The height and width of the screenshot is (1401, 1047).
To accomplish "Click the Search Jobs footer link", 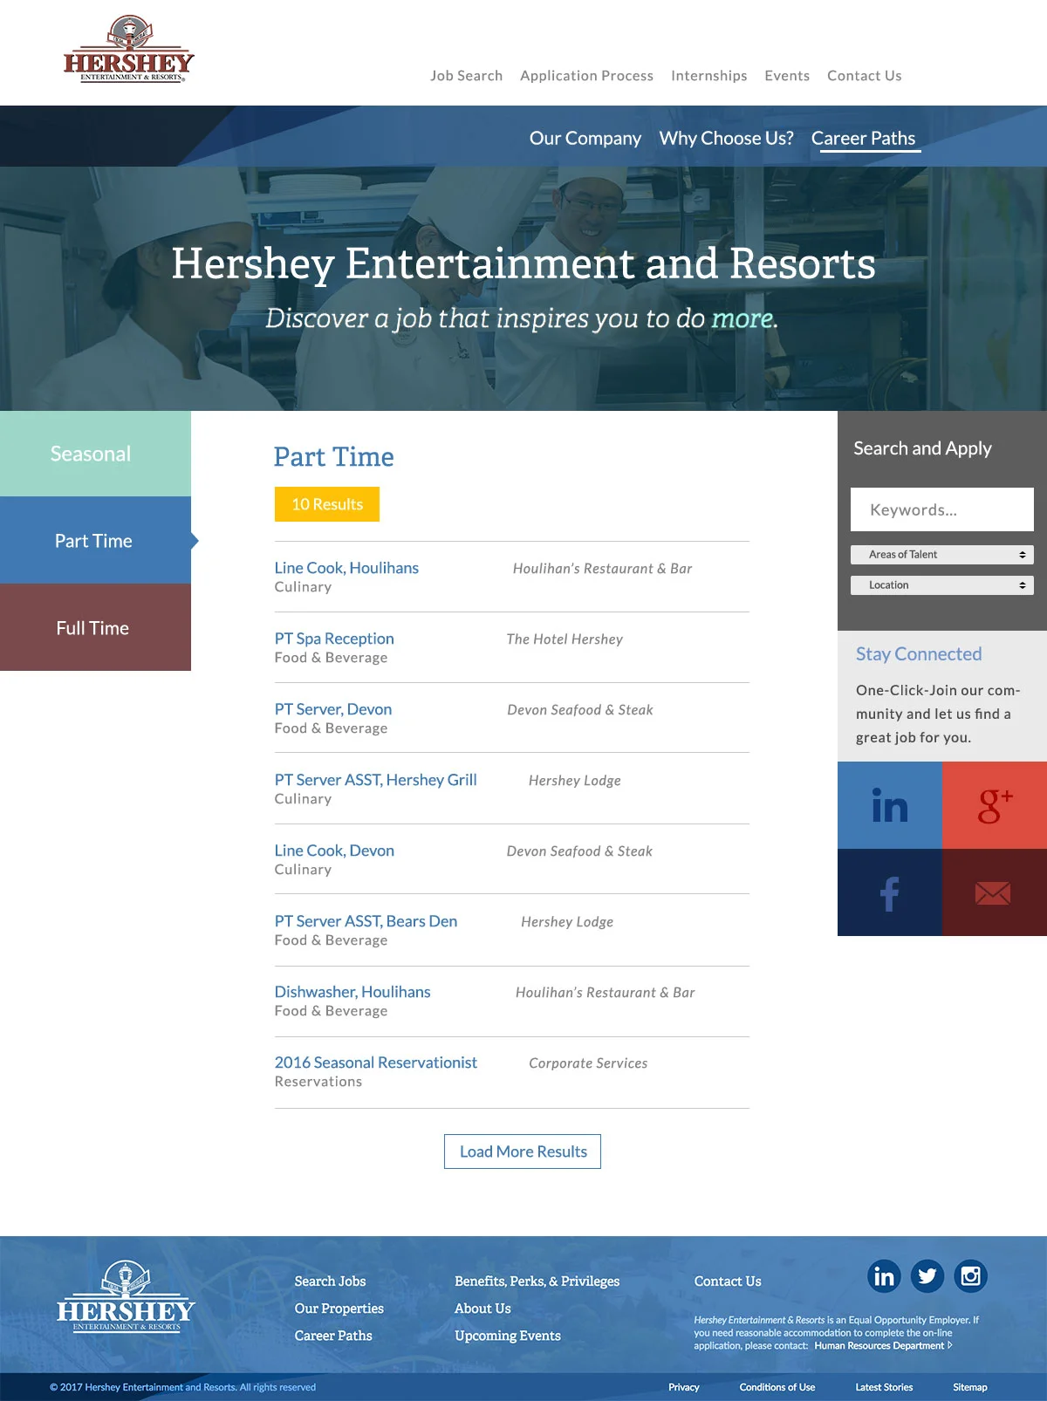I will click(330, 1281).
